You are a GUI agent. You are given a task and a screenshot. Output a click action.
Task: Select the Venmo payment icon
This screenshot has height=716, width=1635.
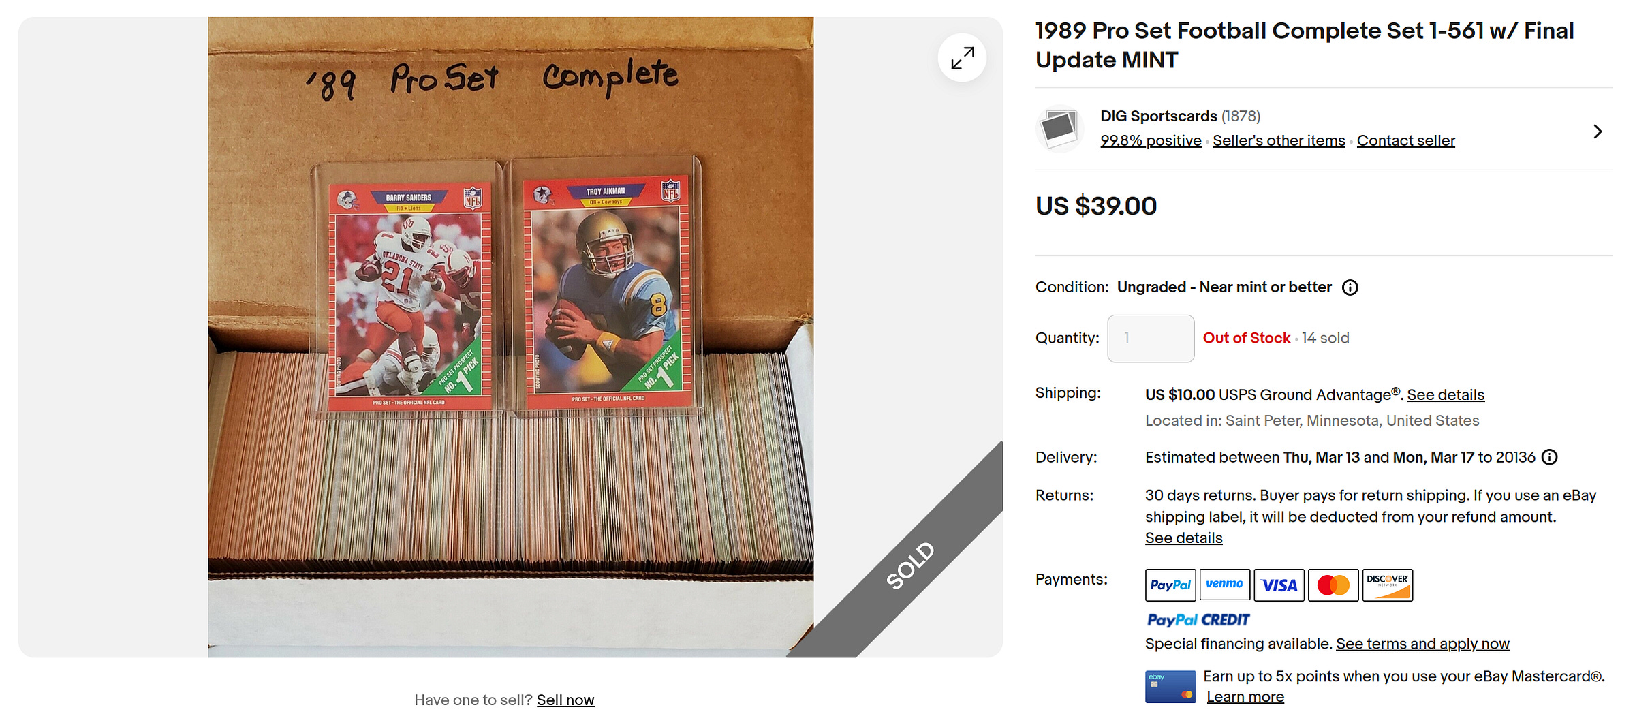1224,585
